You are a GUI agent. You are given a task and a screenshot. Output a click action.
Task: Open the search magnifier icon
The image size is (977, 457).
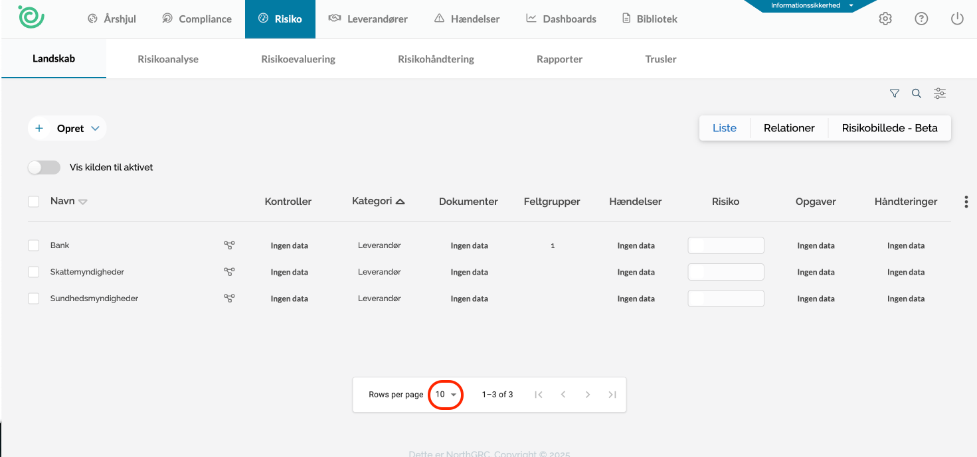[x=917, y=94]
